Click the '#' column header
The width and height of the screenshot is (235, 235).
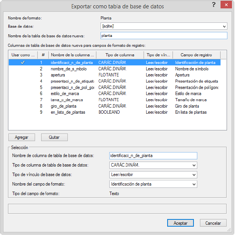43,55
